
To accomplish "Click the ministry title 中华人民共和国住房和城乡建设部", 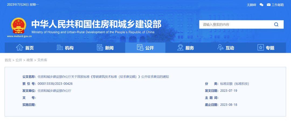I will (96, 24).
